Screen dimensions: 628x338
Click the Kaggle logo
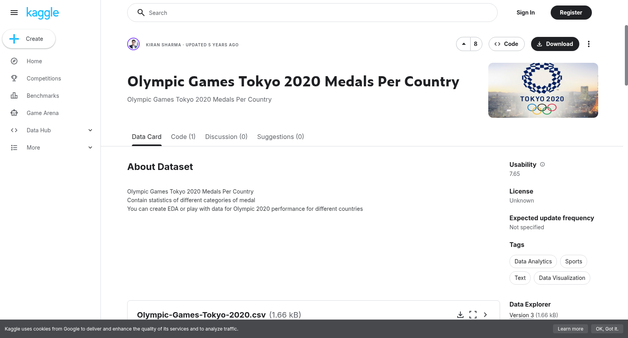click(x=42, y=13)
